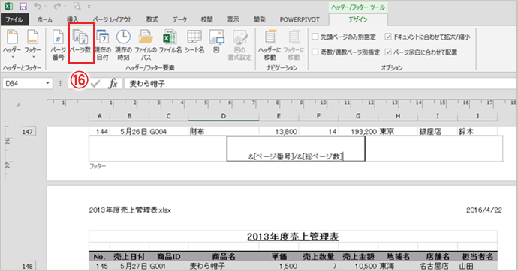Click the center footer section box
The height and width of the screenshot is (271, 518).
296,149
